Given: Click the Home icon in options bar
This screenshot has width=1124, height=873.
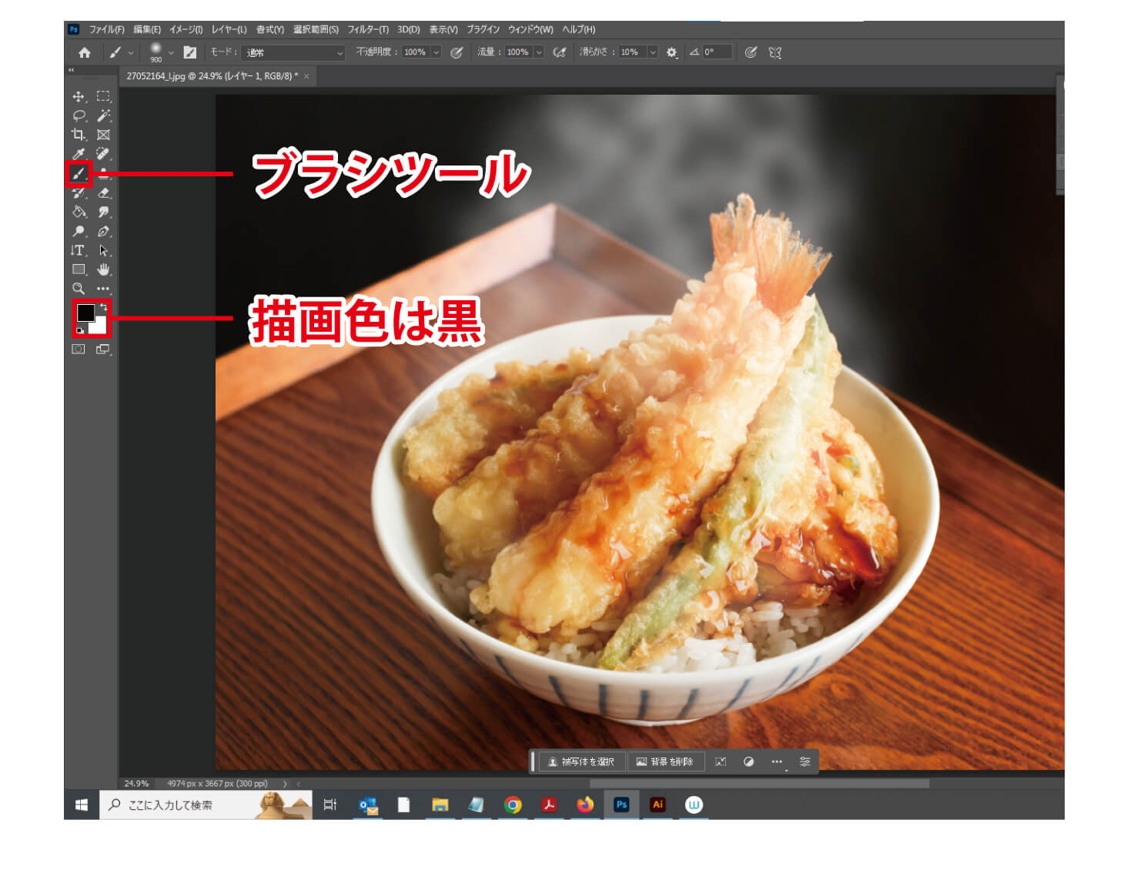Looking at the screenshot, I should click(85, 52).
